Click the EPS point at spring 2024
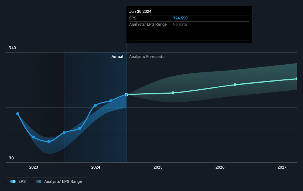 point(111,101)
